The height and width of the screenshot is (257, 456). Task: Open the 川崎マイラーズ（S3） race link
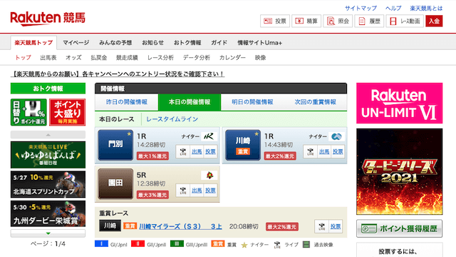click(x=180, y=226)
